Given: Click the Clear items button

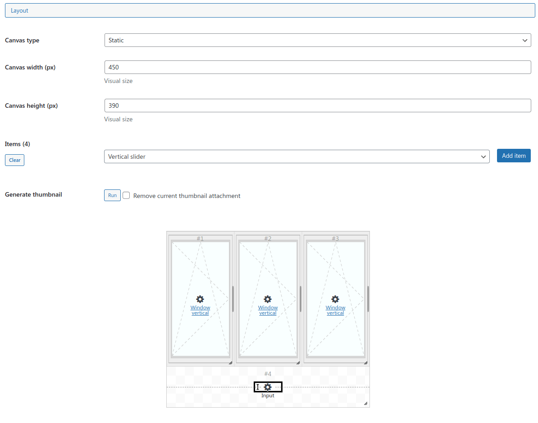Looking at the screenshot, I should pos(14,160).
